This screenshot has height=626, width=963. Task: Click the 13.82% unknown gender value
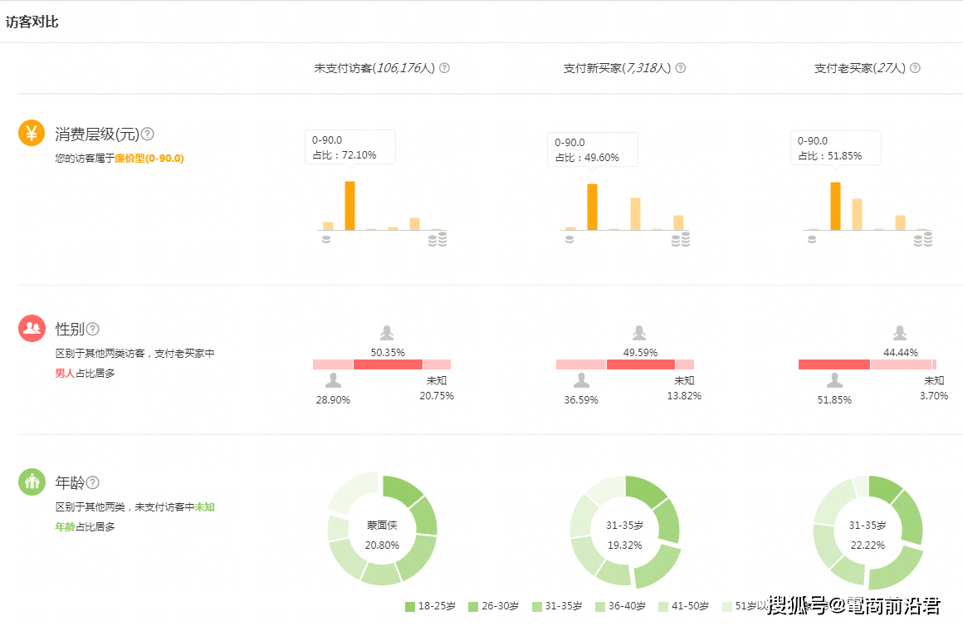tap(684, 396)
